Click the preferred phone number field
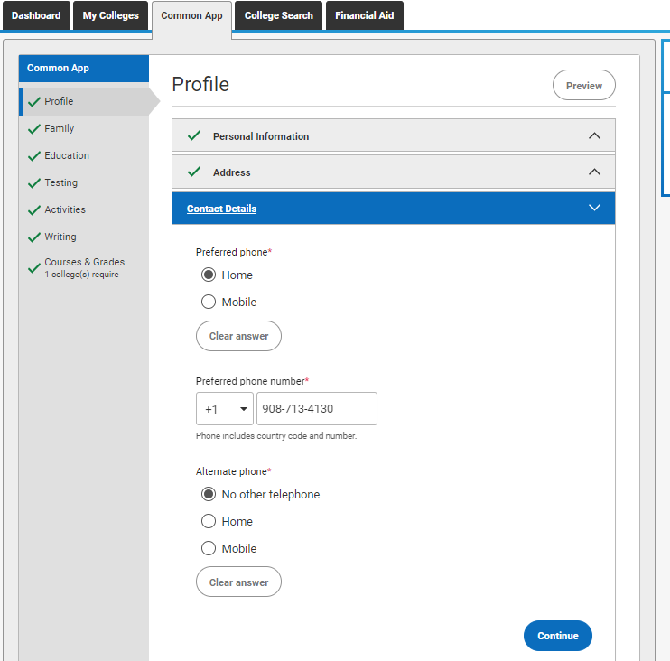This screenshot has height=661, width=670. point(317,409)
